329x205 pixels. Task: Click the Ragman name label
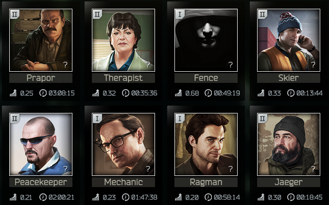click(x=206, y=182)
